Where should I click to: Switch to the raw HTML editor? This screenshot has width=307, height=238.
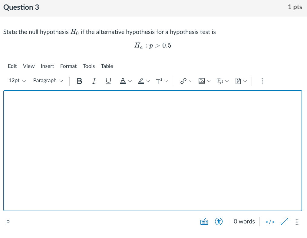[269, 222]
